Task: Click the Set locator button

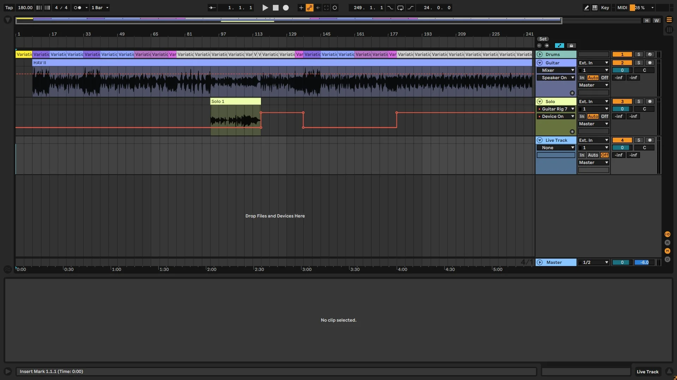Action: (x=543, y=39)
